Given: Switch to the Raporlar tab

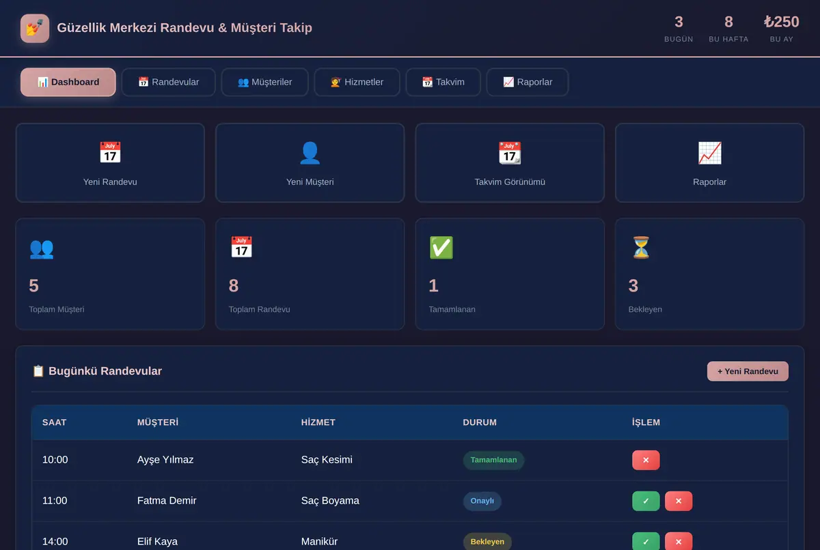Looking at the screenshot, I should (528, 82).
